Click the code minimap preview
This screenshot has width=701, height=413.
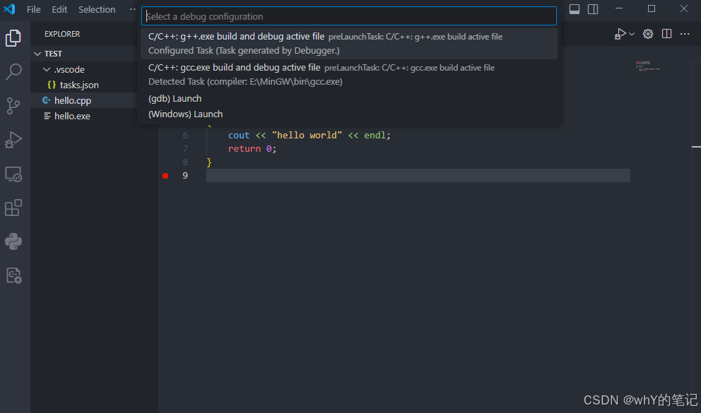(647, 66)
